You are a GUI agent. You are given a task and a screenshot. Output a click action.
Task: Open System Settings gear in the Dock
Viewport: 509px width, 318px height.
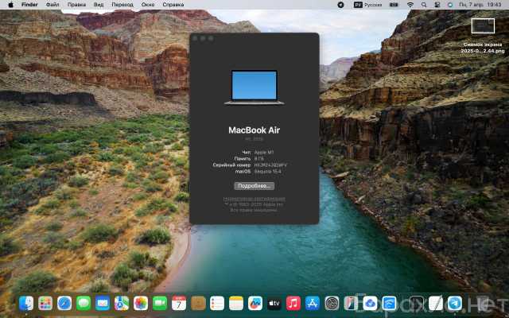click(332, 304)
